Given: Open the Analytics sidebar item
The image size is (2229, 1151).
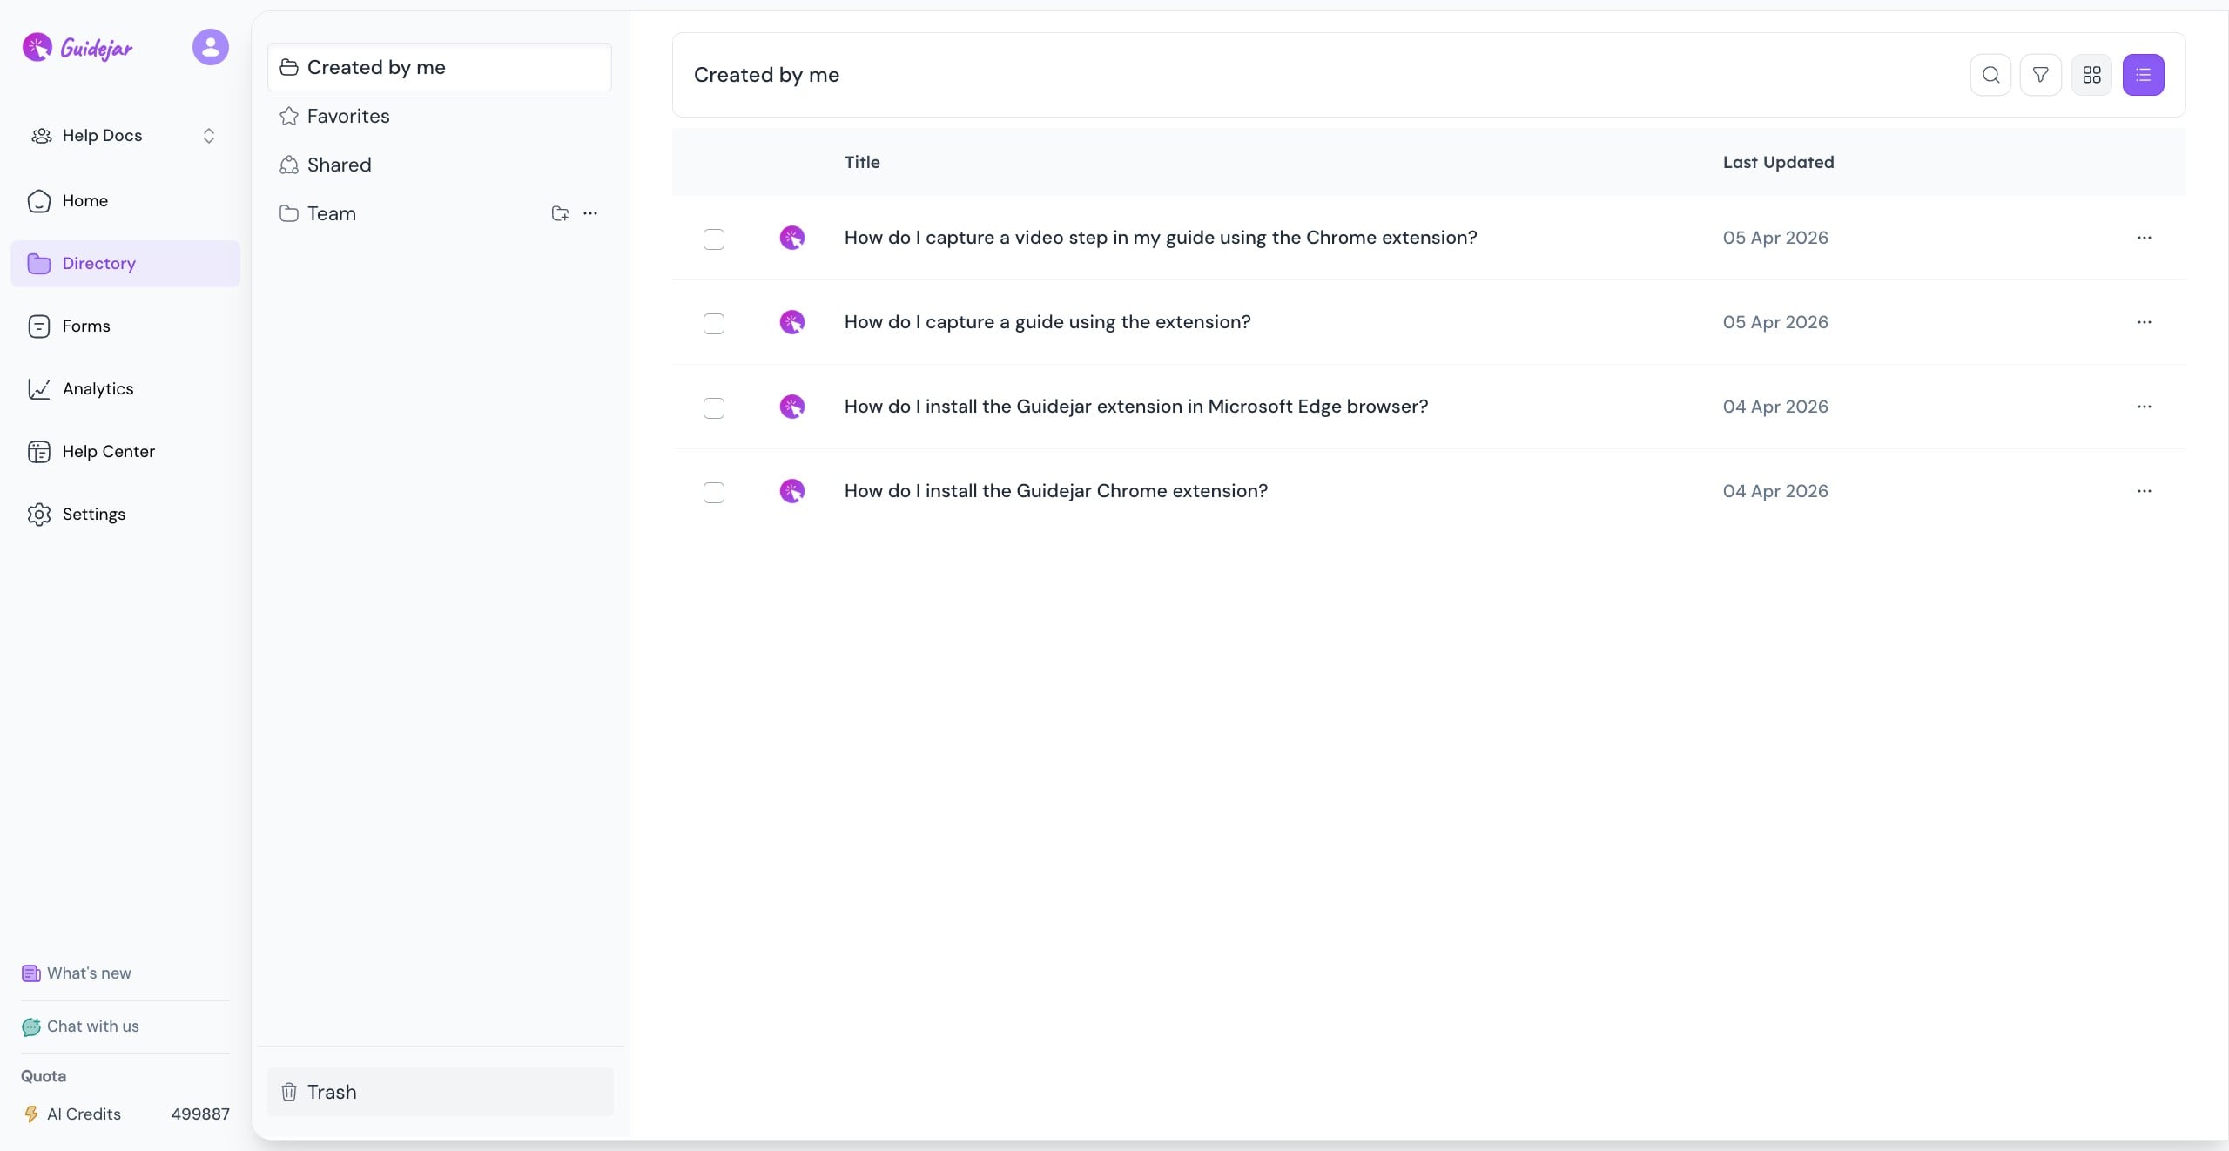Looking at the screenshot, I should (98, 389).
